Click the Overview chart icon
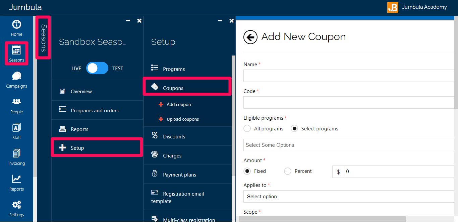Image resolution: width=458 pixels, height=222 pixels. click(62, 91)
